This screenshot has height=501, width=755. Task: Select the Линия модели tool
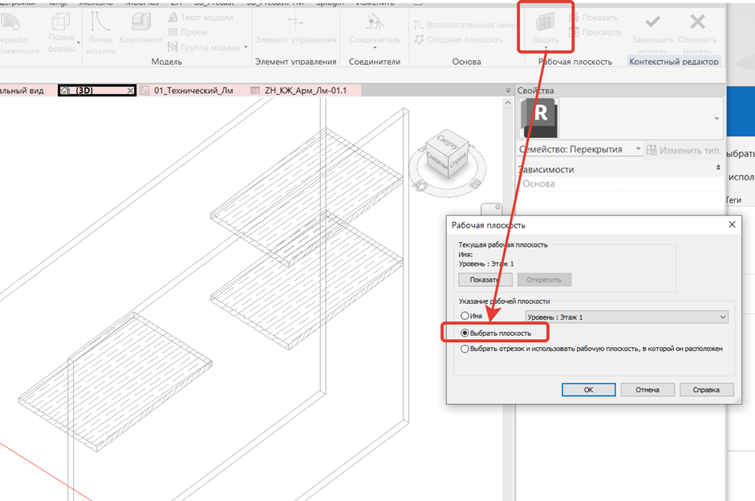coord(100,33)
